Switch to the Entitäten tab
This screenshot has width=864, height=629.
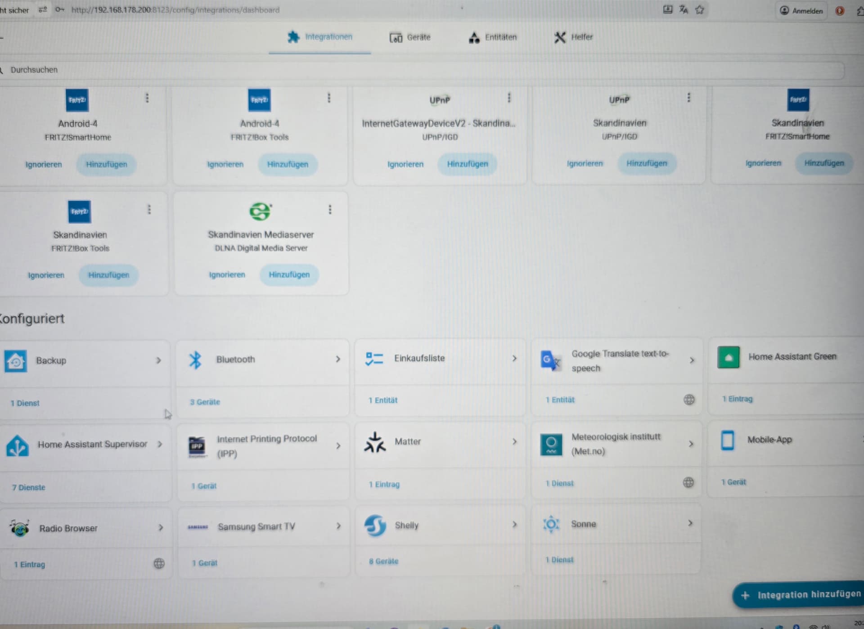coord(493,37)
